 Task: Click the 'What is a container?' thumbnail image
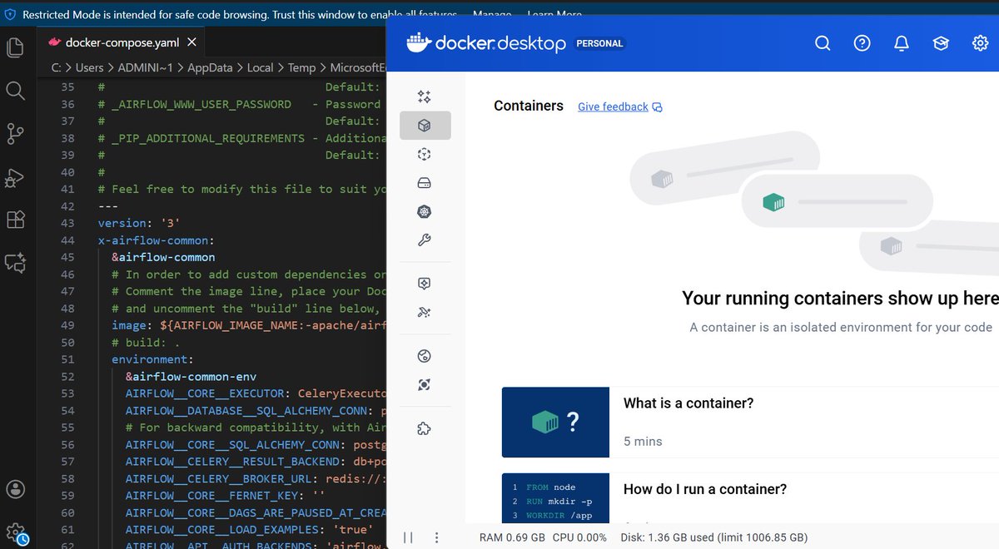click(x=555, y=423)
